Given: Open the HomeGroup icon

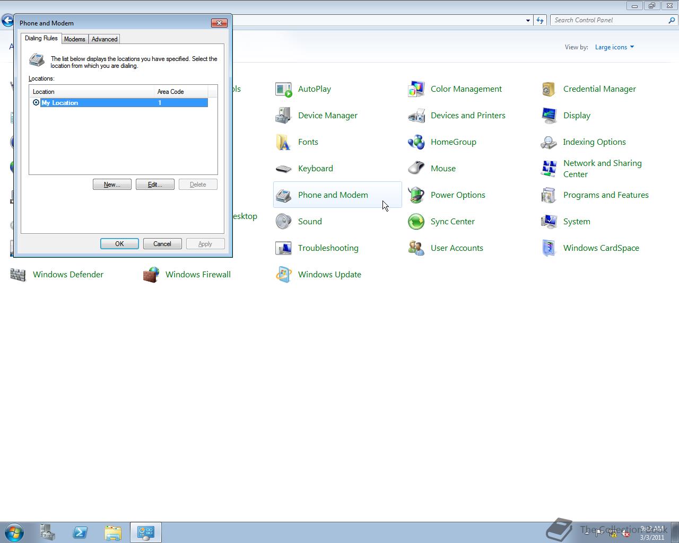Looking at the screenshot, I should [x=416, y=142].
